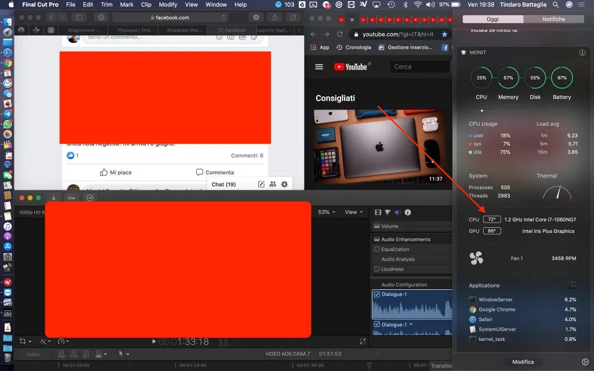The image size is (594, 371).
Task: Open the video inspector filmstrip icon
Action: pyautogui.click(x=378, y=212)
